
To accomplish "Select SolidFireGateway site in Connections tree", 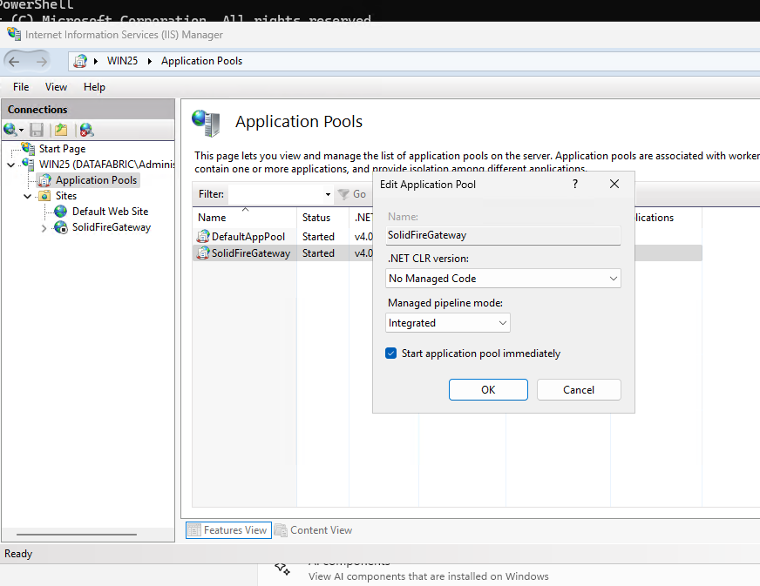I will [x=112, y=227].
